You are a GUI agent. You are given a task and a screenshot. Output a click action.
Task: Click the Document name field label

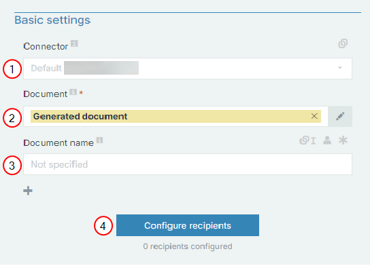[58, 143]
